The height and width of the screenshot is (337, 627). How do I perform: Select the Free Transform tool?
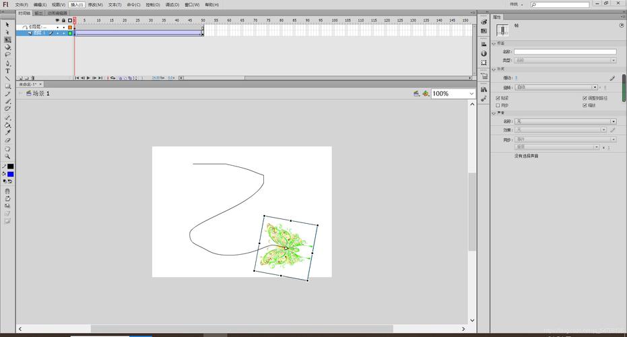coord(7,40)
